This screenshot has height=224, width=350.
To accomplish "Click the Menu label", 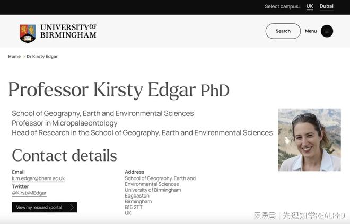I will [311, 31].
